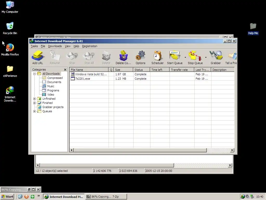Screen dimensions: 266x200
Task: Open the Start menu button
Action: pos(7,197)
